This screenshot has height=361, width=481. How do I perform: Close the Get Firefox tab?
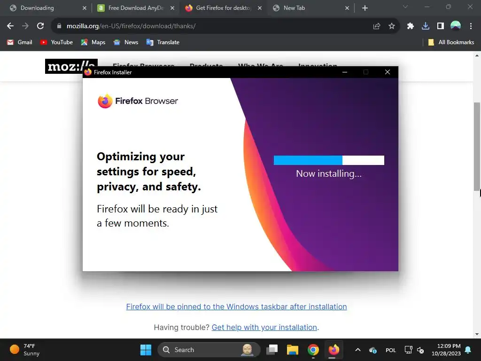coord(260,8)
